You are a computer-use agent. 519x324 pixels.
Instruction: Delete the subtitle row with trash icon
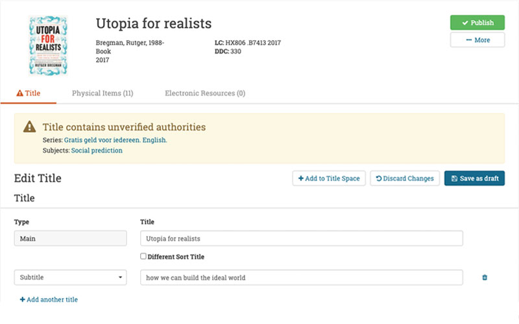[x=485, y=277]
